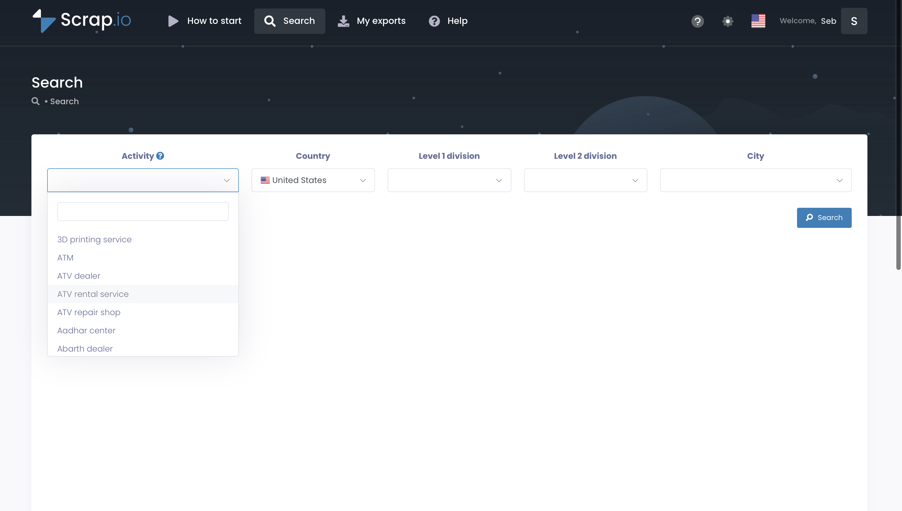The image size is (902, 511).
Task: Click the Scrap.io logo
Action: point(81,21)
